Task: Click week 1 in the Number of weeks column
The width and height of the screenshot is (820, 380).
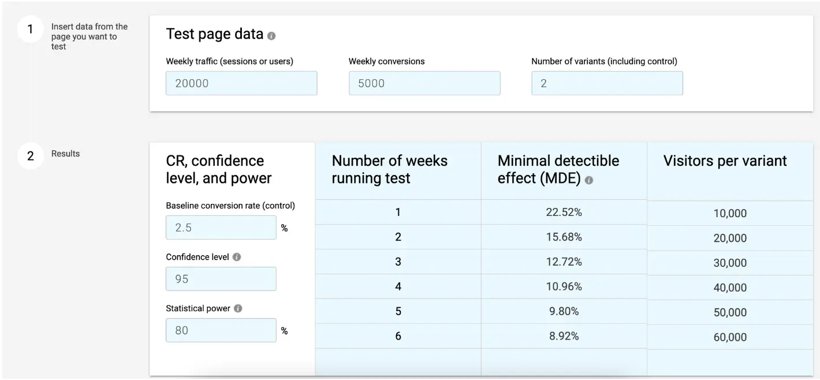Action: [x=398, y=213]
